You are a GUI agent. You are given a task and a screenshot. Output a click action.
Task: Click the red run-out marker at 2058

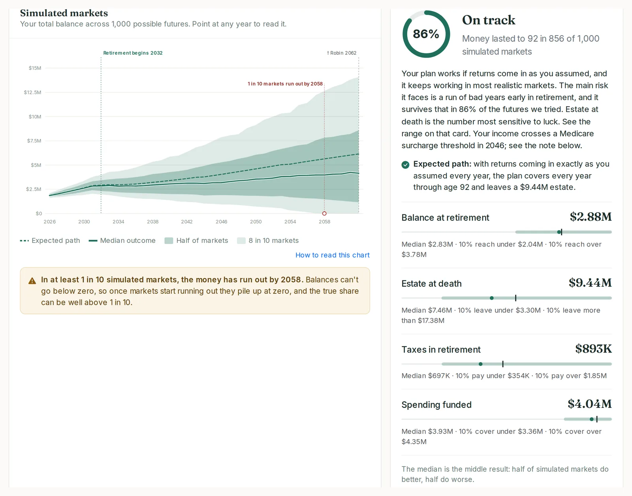pyautogui.click(x=324, y=213)
